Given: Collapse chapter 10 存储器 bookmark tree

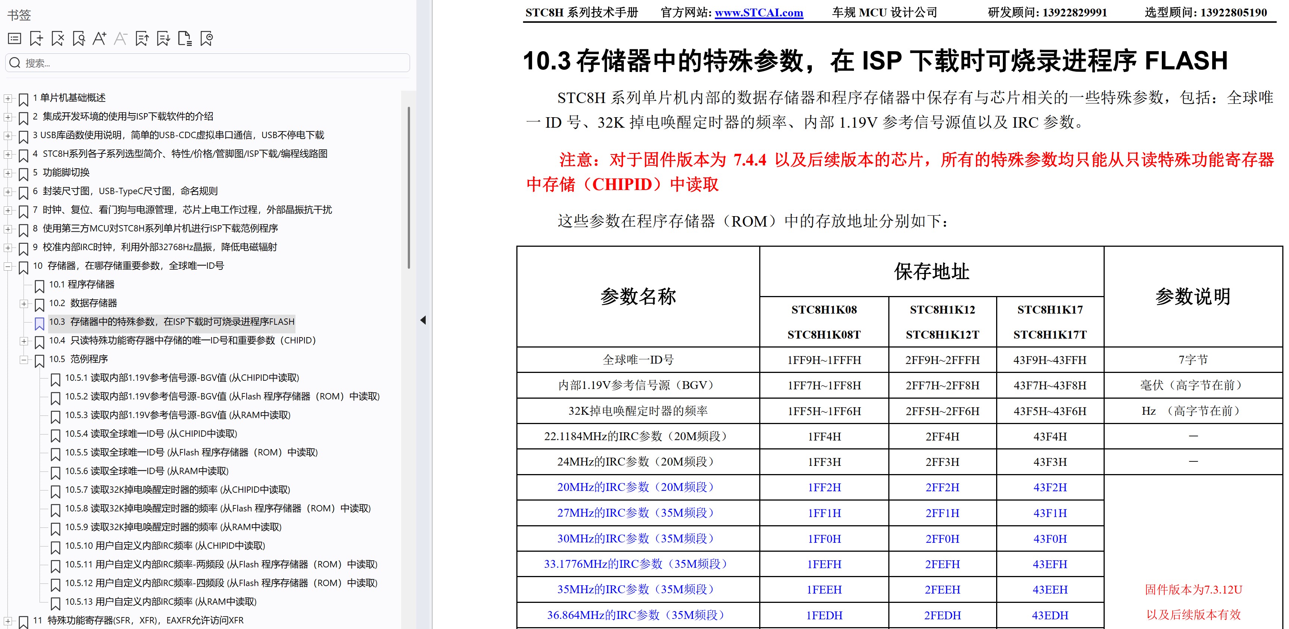Looking at the screenshot, I should [x=7, y=267].
